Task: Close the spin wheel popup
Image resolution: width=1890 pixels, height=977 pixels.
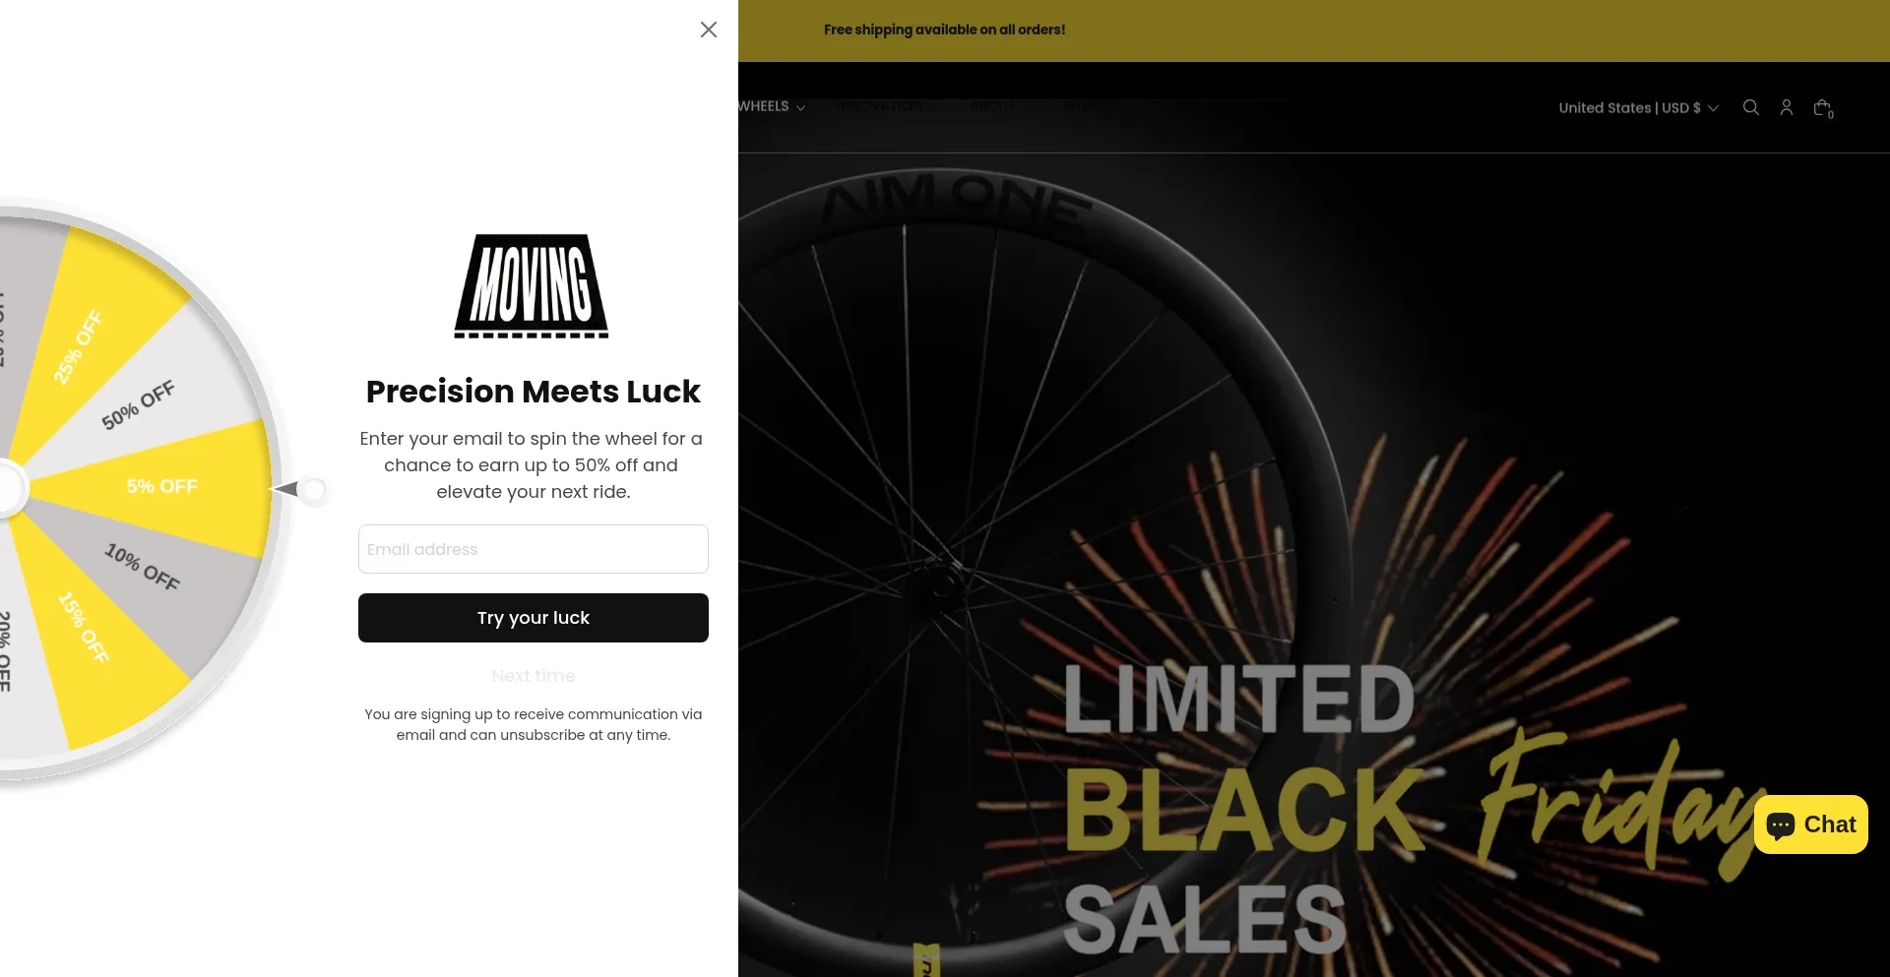Action: tap(709, 30)
